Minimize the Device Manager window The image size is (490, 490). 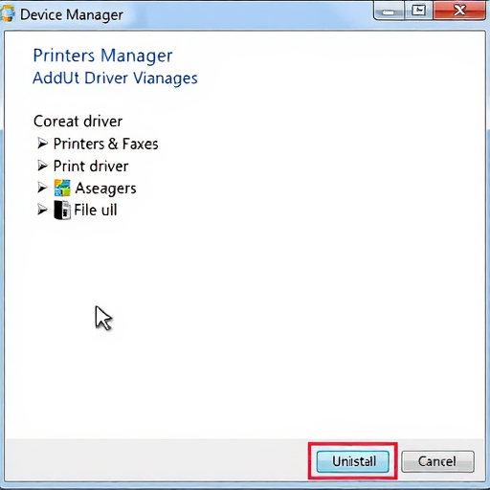(x=389, y=11)
